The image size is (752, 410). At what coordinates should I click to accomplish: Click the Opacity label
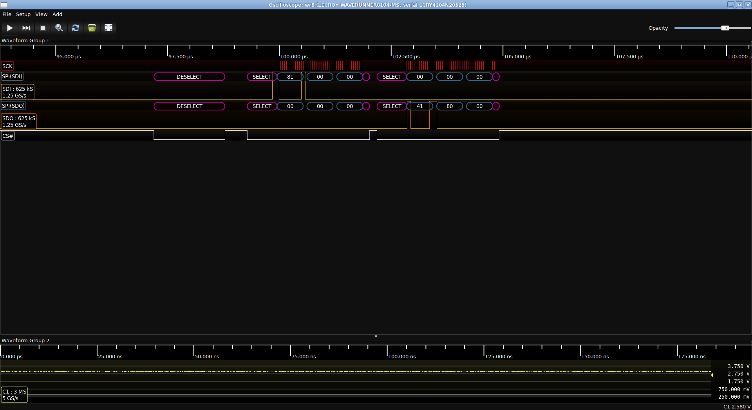(658, 28)
